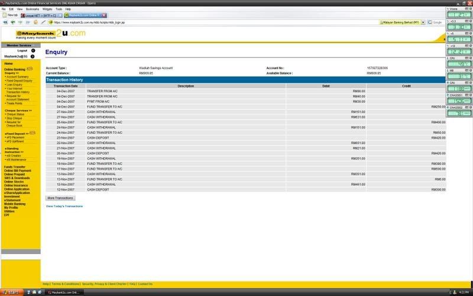
Task: Open the Bookmarks menu
Action: 32,9
